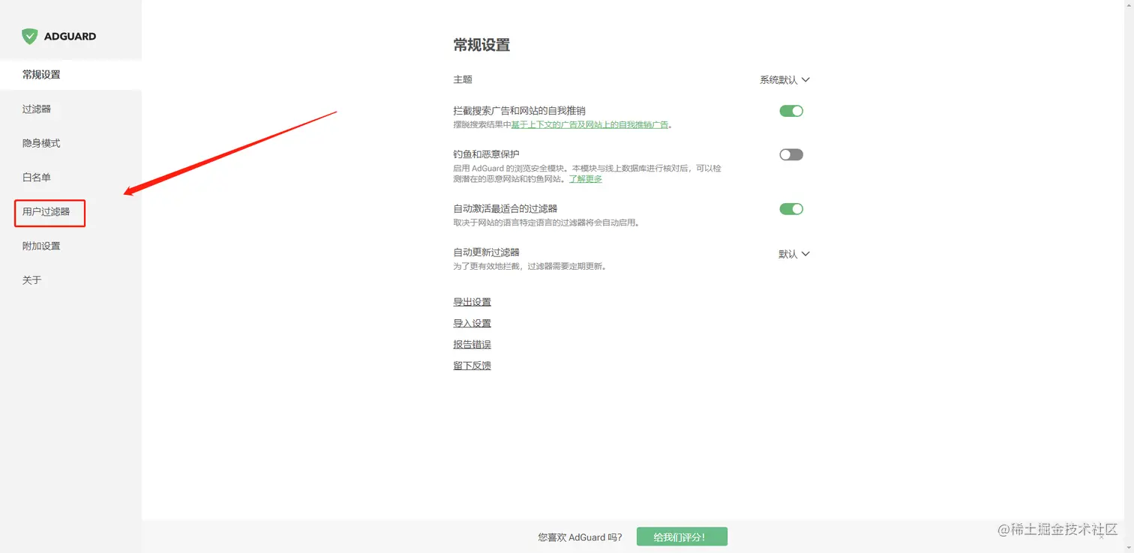Click the 报告错误 link
This screenshot has height=553, width=1134.
472,344
